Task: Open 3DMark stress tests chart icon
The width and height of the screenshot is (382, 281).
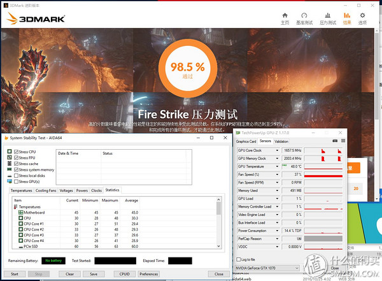Action: pos(328,15)
